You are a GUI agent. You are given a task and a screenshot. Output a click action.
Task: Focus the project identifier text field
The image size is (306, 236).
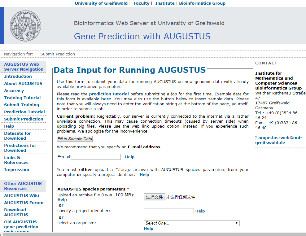pyautogui.click(x=168, y=211)
